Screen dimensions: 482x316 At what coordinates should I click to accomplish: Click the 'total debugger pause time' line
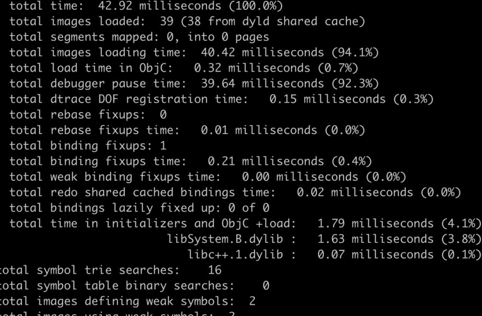coord(194,83)
